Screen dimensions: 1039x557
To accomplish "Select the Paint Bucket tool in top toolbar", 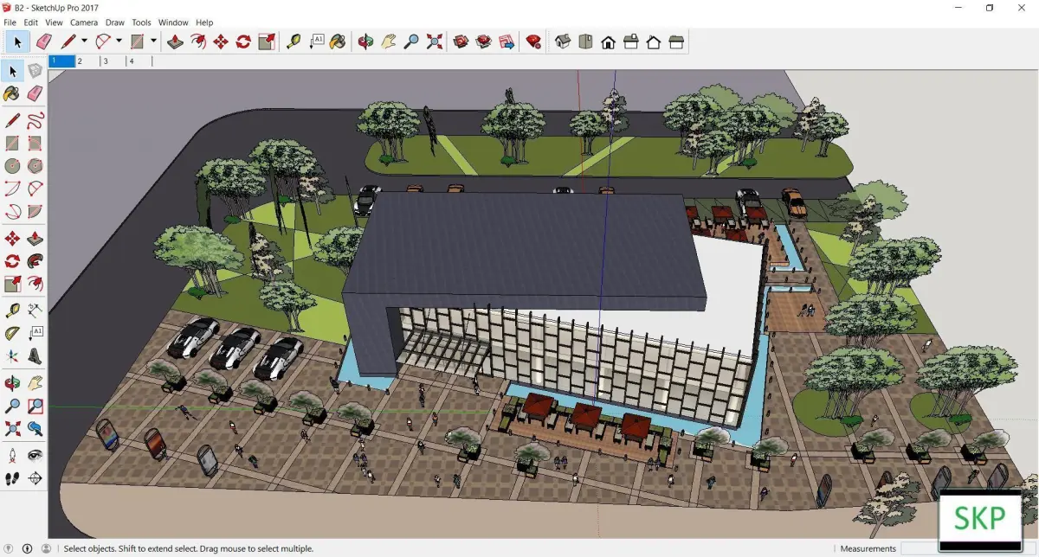I will [339, 41].
